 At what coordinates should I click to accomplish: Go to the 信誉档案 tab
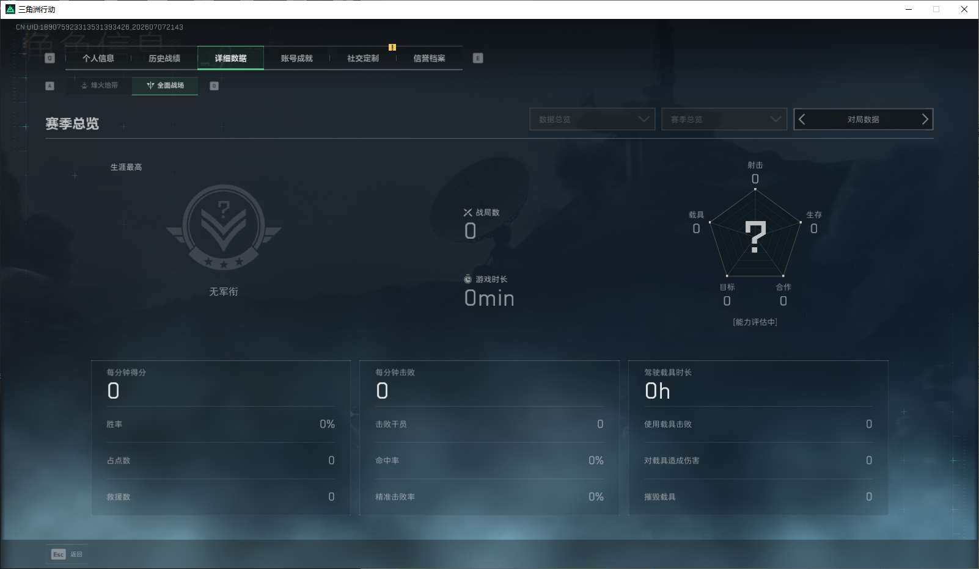[x=429, y=58]
